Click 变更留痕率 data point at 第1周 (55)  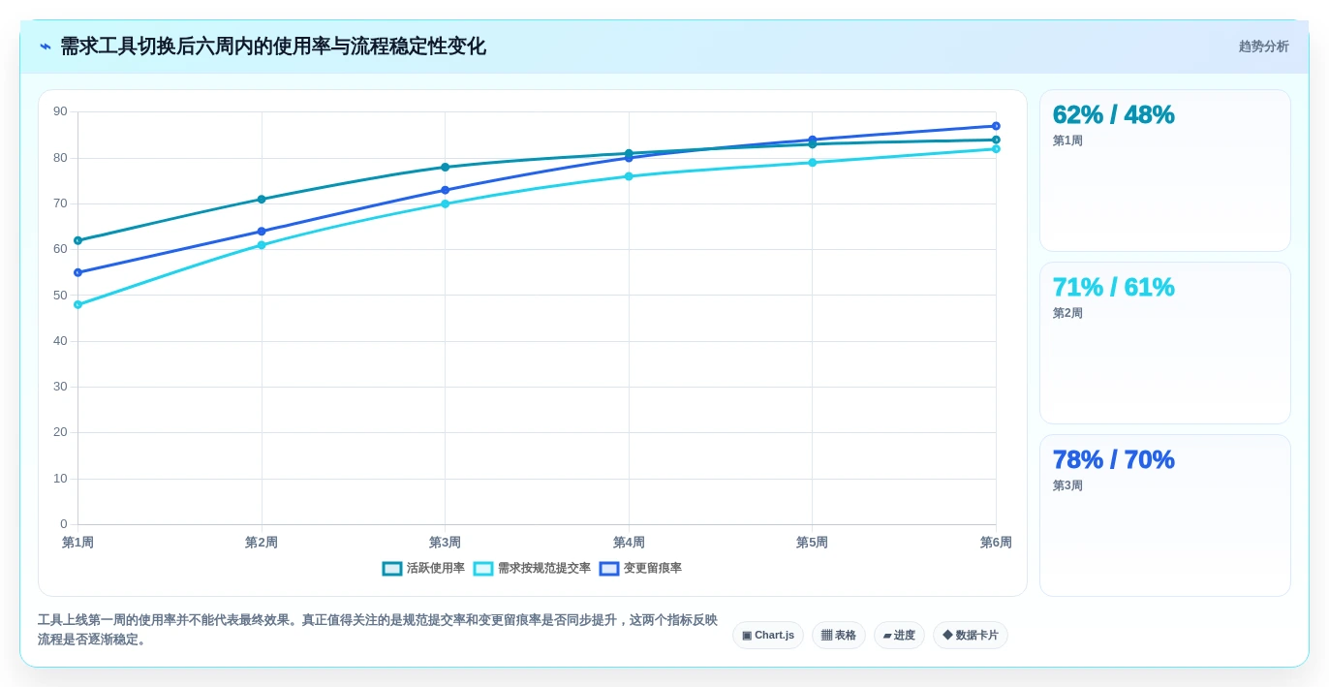coord(77,272)
